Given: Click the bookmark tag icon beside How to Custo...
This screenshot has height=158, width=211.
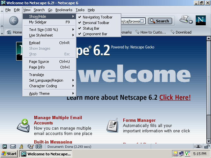Looking at the screenshot, I should pyautogui.click(x=137, y=32).
